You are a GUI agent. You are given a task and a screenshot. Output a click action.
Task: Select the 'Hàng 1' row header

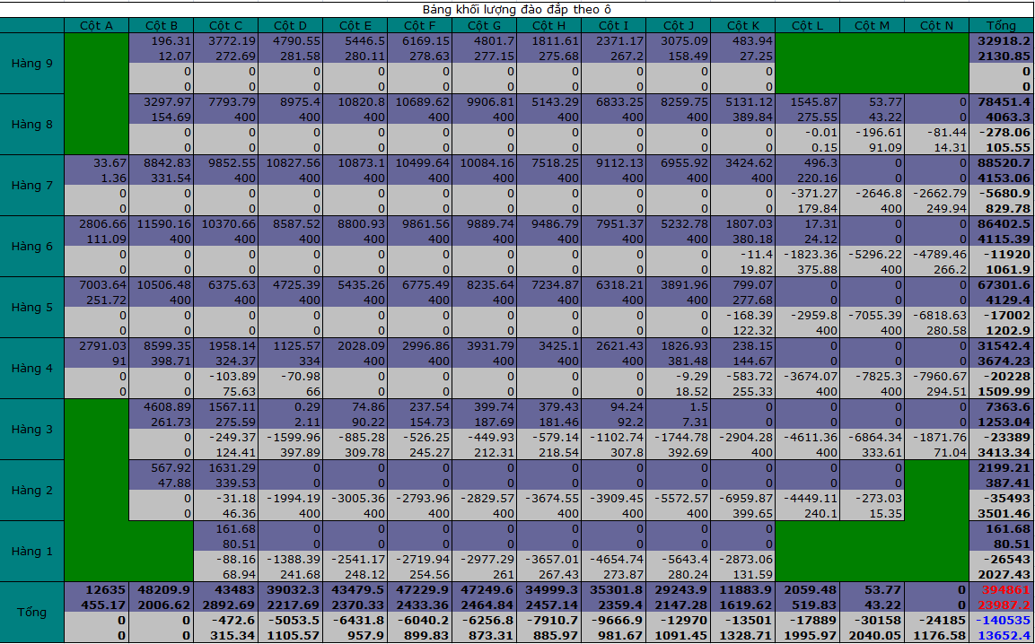[32, 552]
